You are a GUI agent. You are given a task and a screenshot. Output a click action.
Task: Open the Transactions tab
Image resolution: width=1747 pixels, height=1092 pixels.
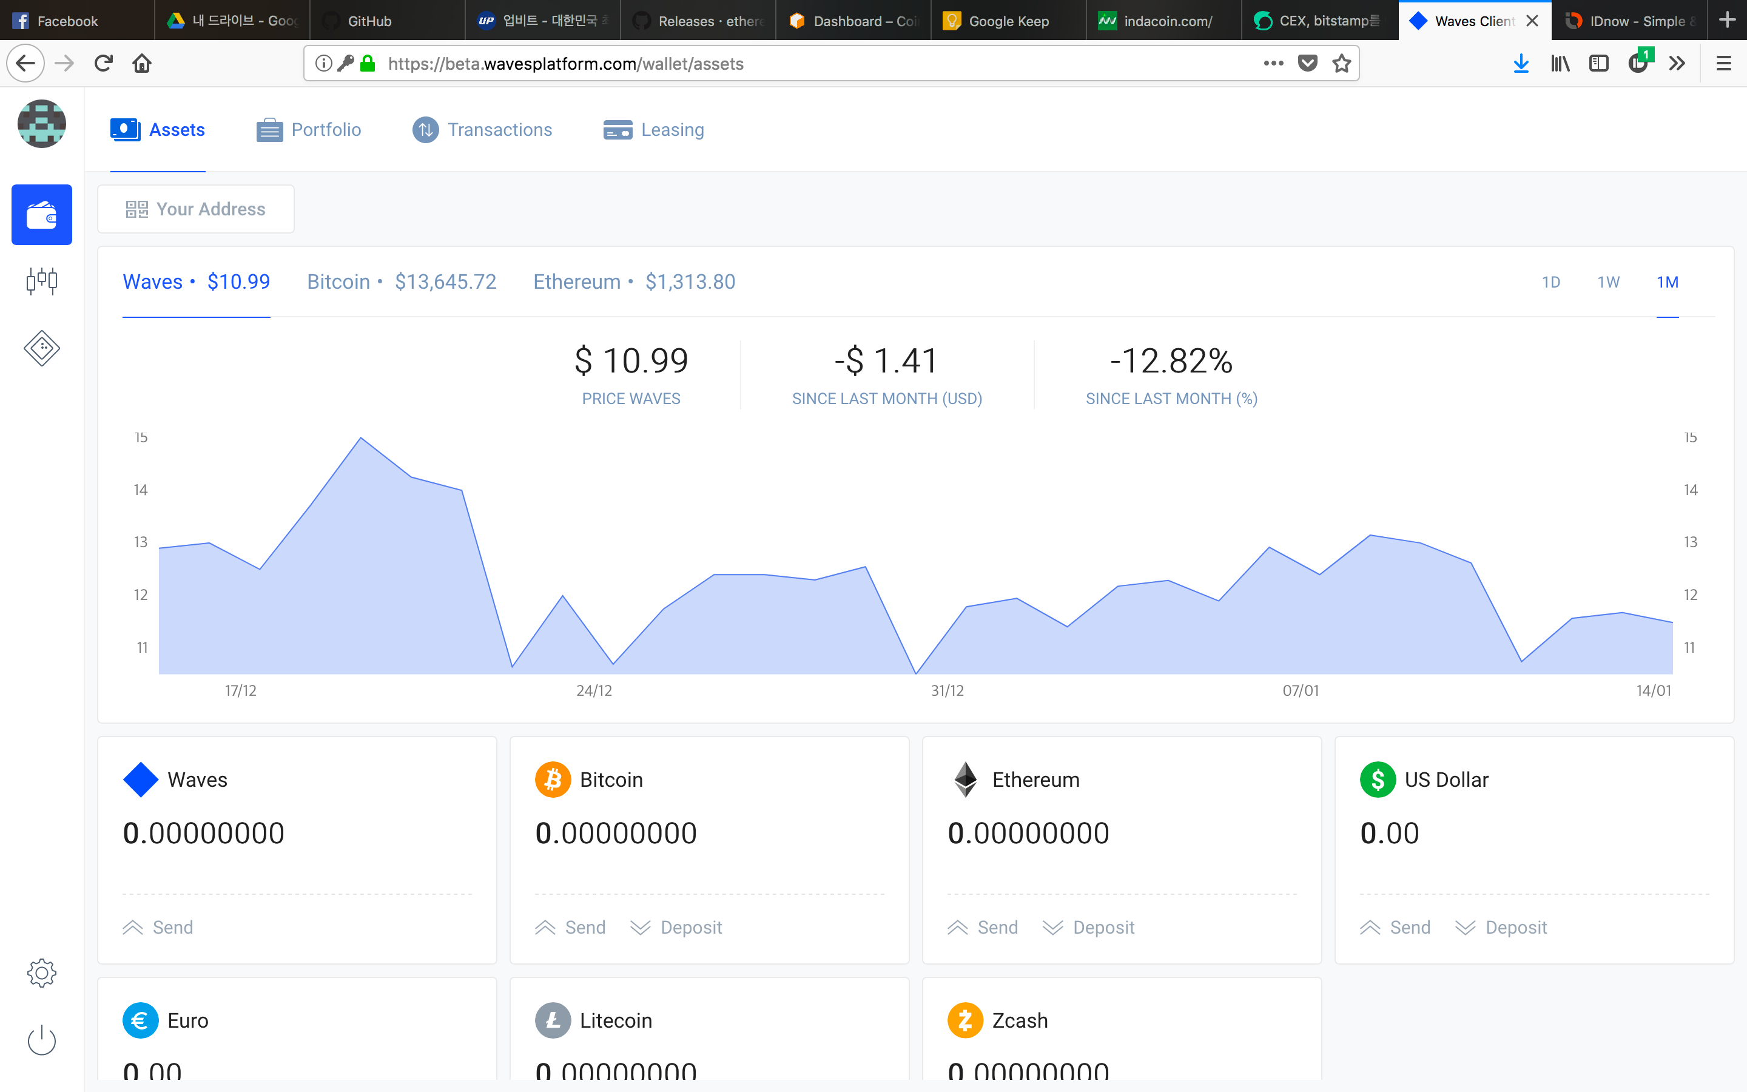[482, 130]
